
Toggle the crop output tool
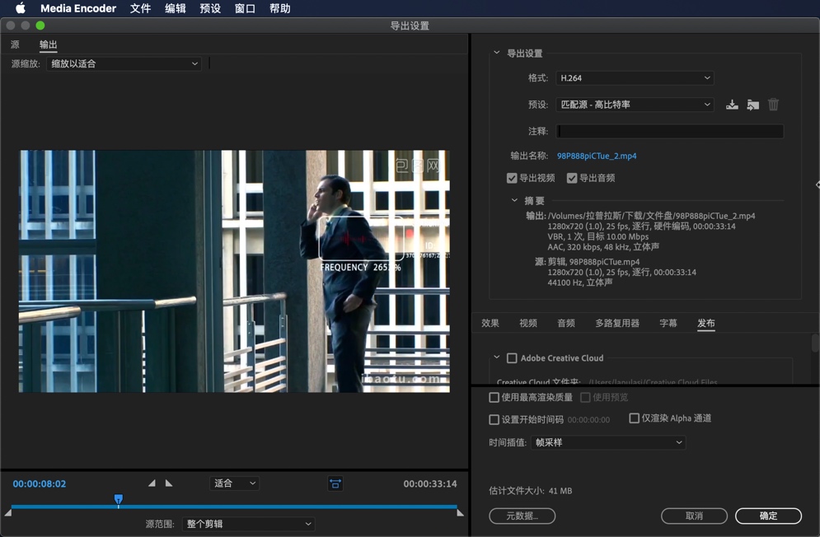pyautogui.click(x=335, y=484)
